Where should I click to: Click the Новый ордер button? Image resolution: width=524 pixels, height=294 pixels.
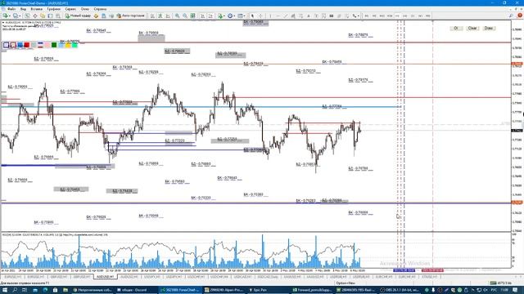[x=79, y=16]
